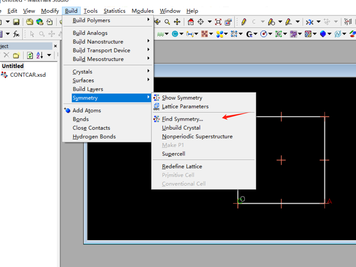Click the fx function icon

pyautogui.click(x=16, y=34)
